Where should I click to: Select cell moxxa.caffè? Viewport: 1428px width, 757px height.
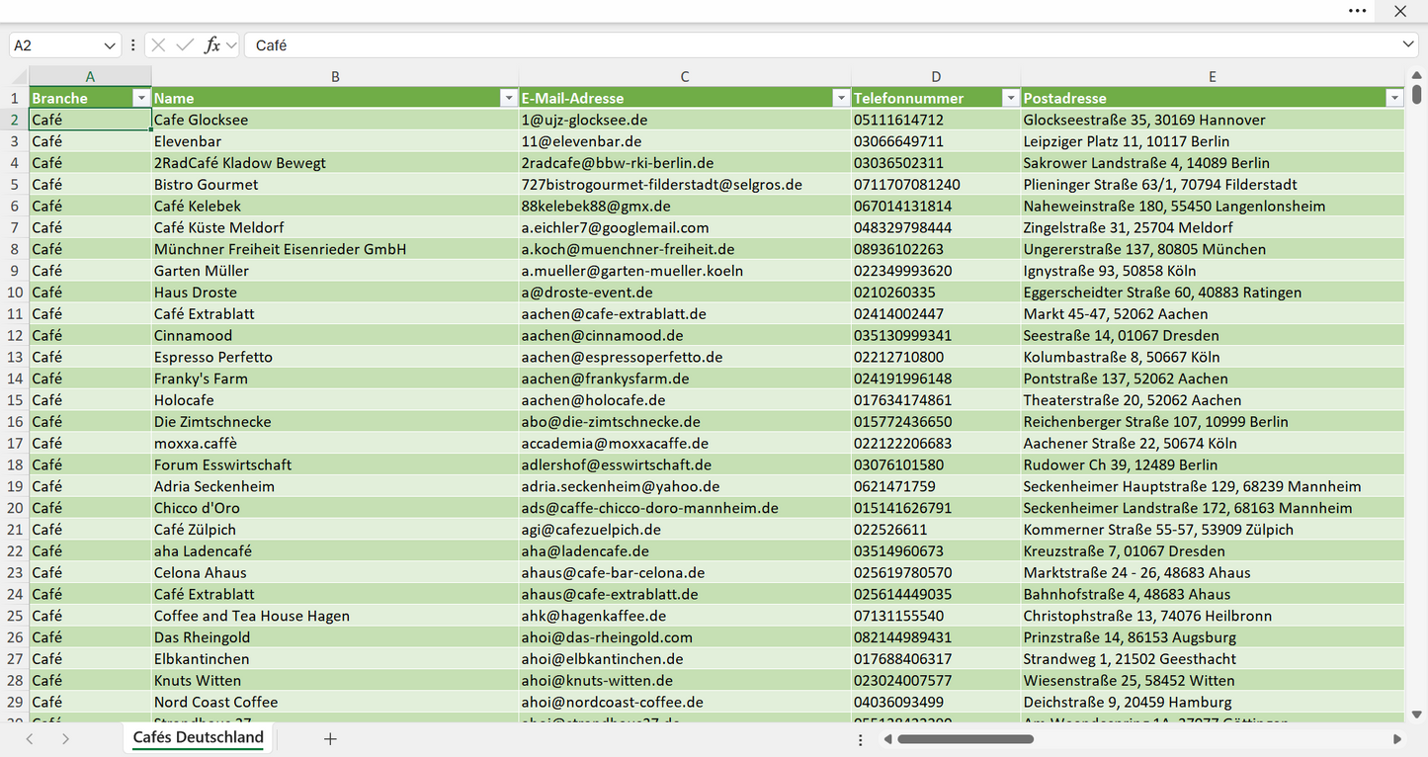click(x=335, y=444)
